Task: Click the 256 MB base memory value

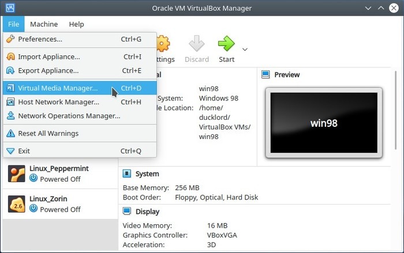Action: pyautogui.click(x=187, y=188)
